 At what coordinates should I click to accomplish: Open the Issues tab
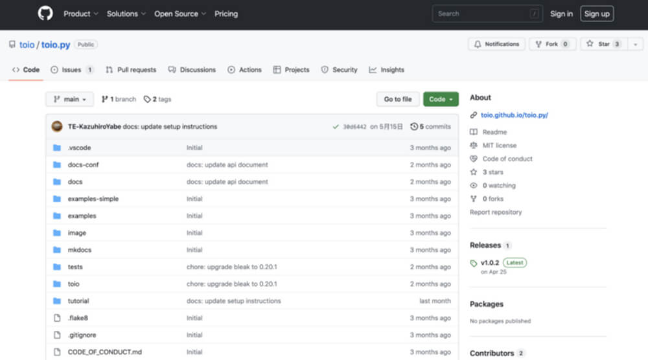click(x=73, y=70)
